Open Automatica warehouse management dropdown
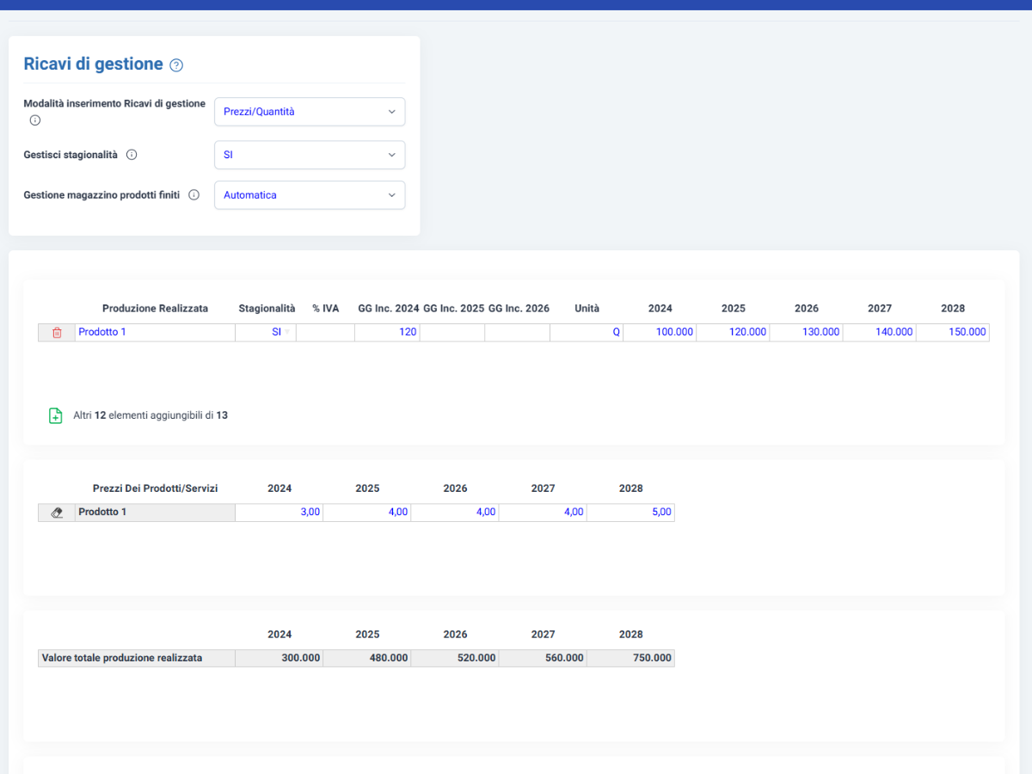This screenshot has width=1032, height=774. click(x=310, y=195)
